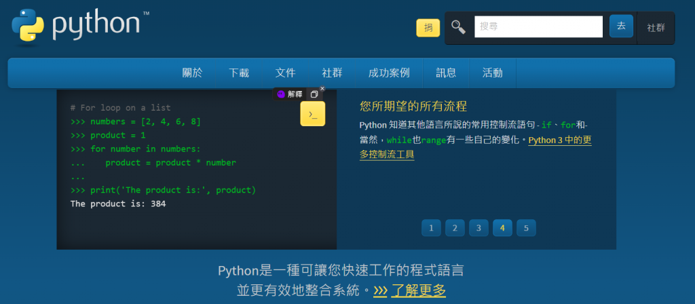The height and width of the screenshot is (304, 695).
Task: Launch the interactive shell yellow button
Action: click(x=312, y=114)
